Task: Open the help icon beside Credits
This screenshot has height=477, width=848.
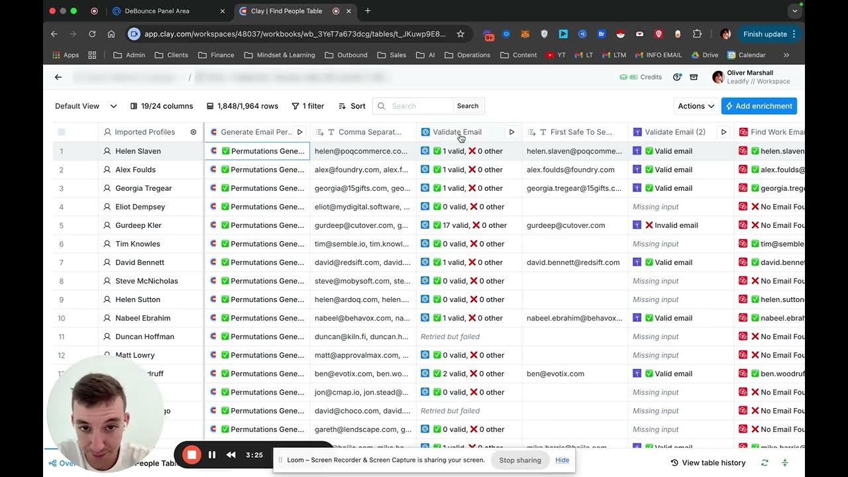Action: point(677,78)
